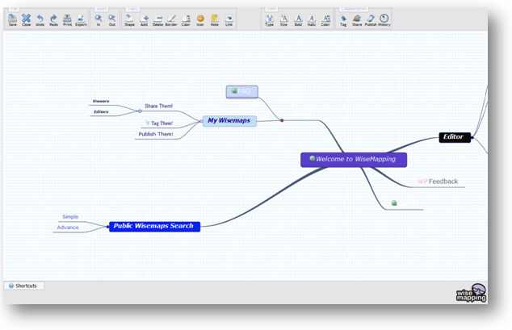Select the Feedback topic

(443, 182)
